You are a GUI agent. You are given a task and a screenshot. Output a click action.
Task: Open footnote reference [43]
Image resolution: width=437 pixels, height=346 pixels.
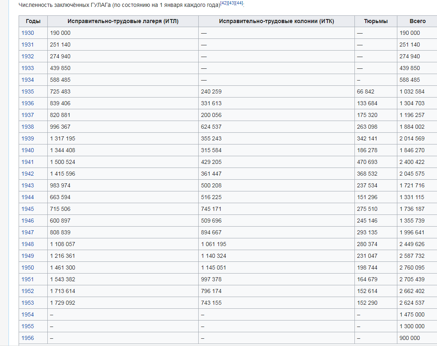[231, 3]
